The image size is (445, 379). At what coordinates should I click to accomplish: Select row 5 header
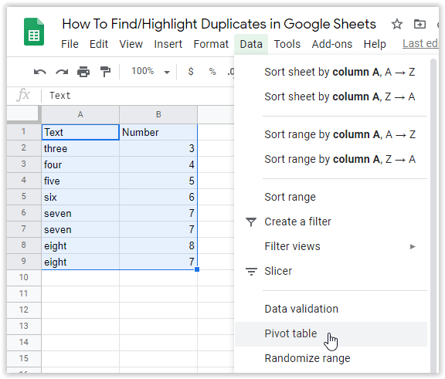(24, 196)
